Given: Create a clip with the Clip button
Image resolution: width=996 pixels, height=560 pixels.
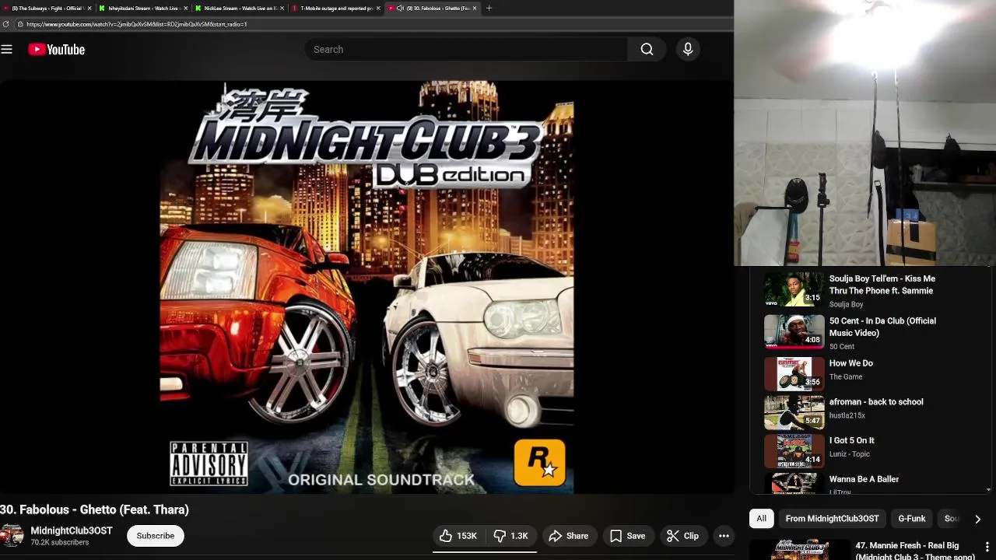Looking at the screenshot, I should tap(683, 536).
